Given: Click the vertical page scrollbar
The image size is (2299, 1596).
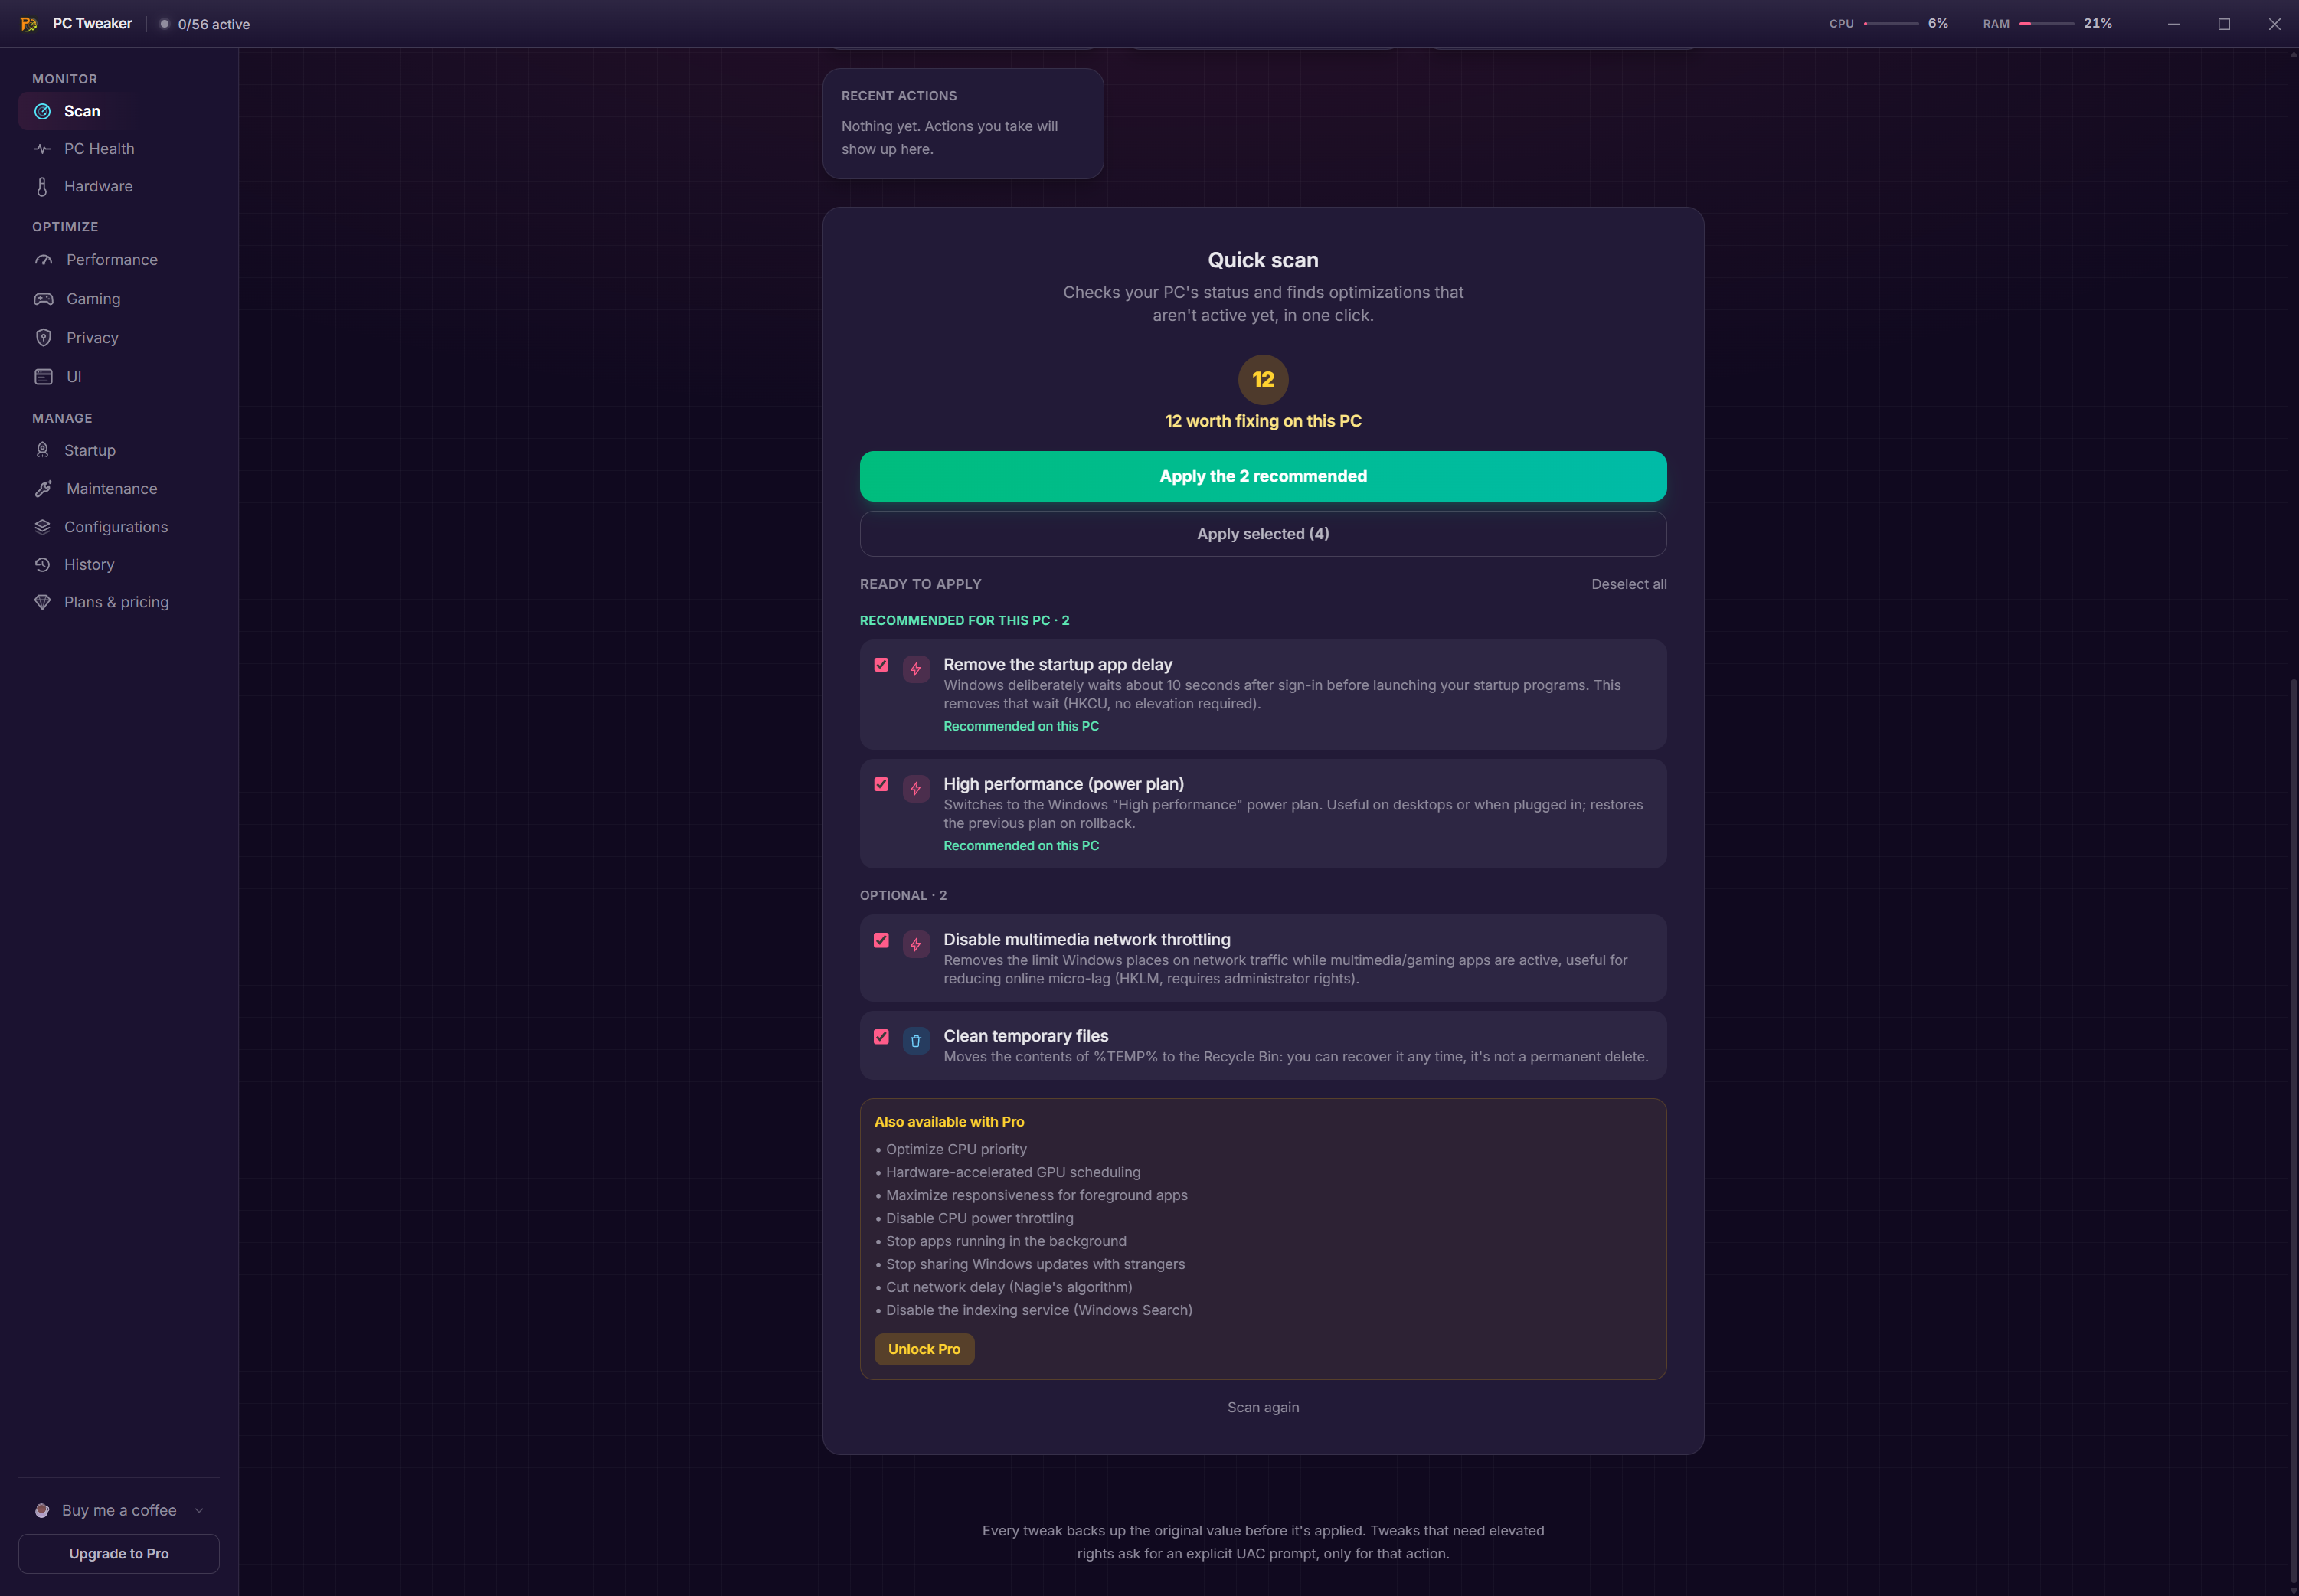Looking at the screenshot, I should [x=2293, y=1130].
